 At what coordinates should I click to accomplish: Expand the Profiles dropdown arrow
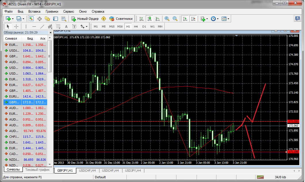pyautogui.click(x=23, y=19)
